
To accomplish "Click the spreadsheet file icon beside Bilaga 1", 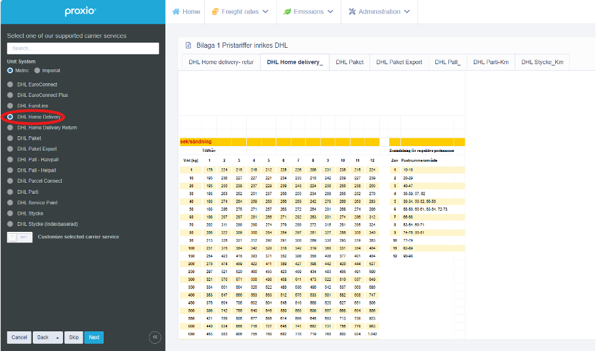I will pos(188,45).
